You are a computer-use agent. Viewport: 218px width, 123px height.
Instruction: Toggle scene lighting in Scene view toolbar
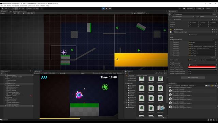tap(18, 13)
